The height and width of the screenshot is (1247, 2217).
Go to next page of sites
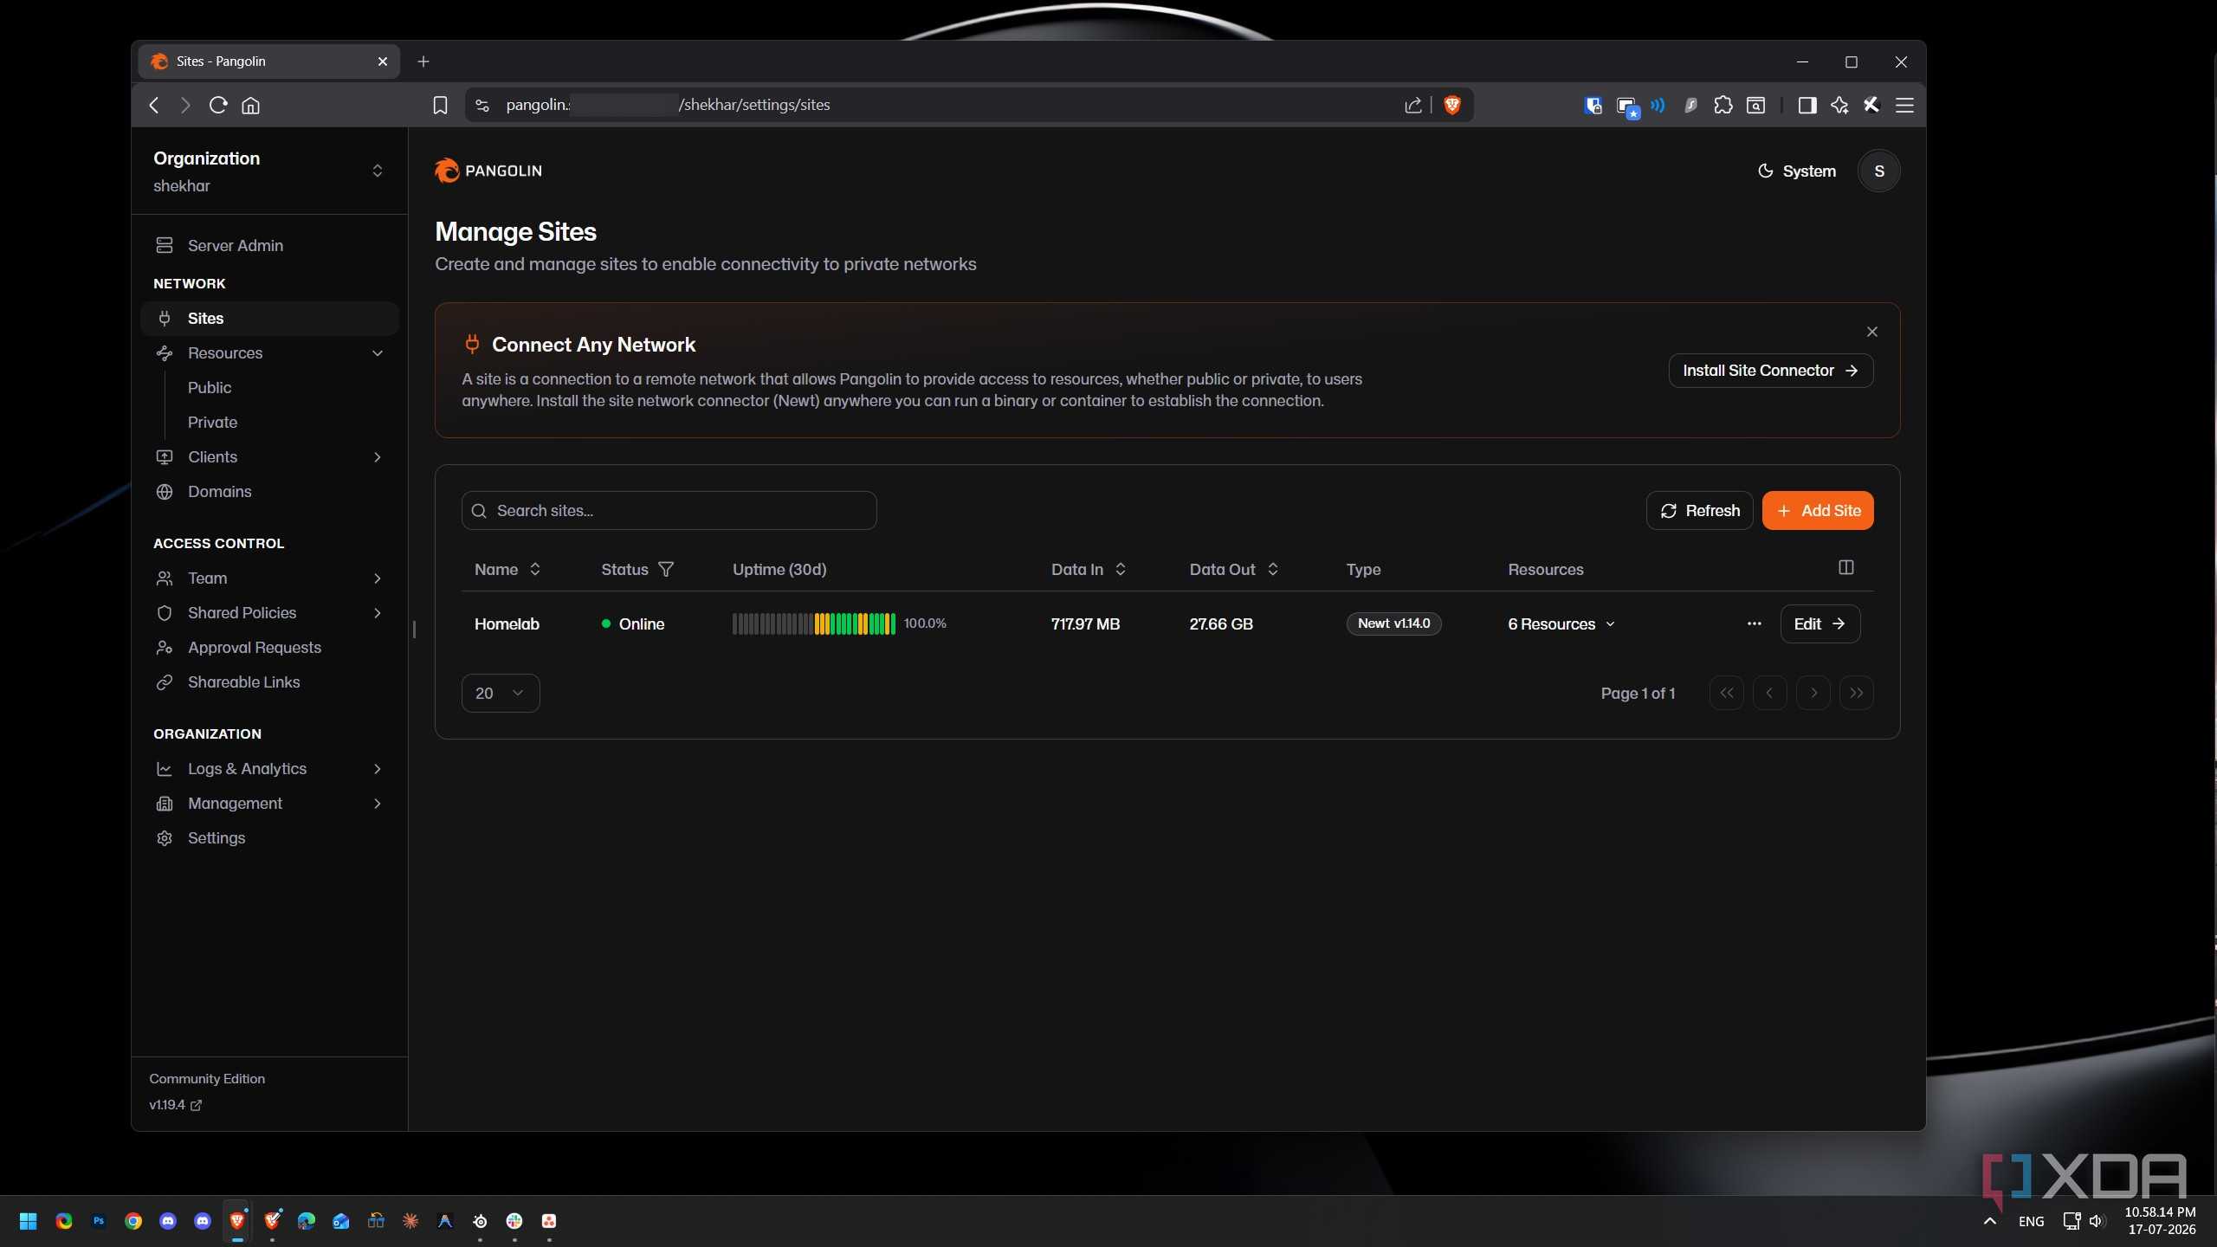click(1813, 693)
